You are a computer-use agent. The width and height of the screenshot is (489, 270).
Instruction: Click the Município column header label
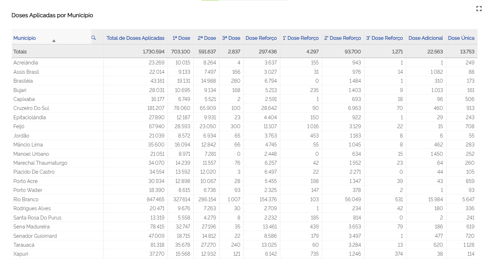tap(25, 38)
